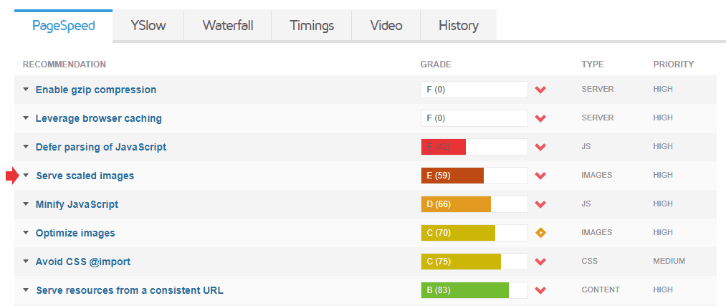Switch to the YSlow tab
This screenshot has width=726, height=306.
pyautogui.click(x=148, y=25)
